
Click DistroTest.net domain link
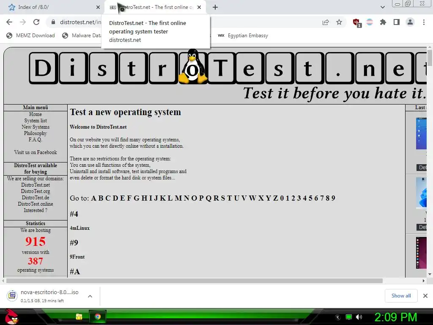[x=36, y=185]
